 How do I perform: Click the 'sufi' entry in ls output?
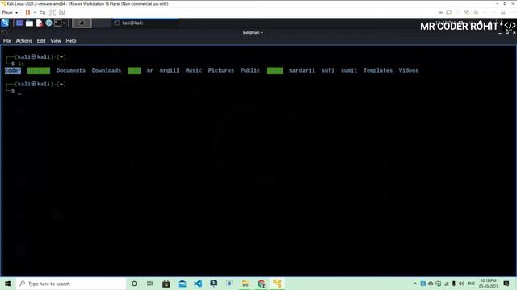pyautogui.click(x=328, y=71)
